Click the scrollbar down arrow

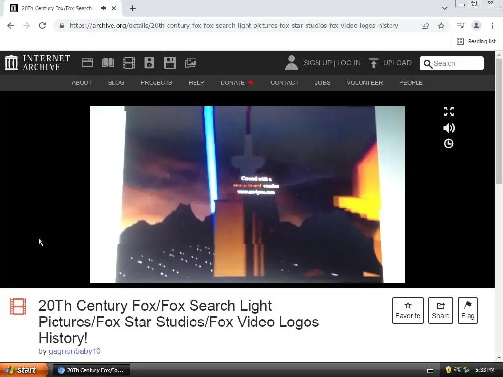499,358
